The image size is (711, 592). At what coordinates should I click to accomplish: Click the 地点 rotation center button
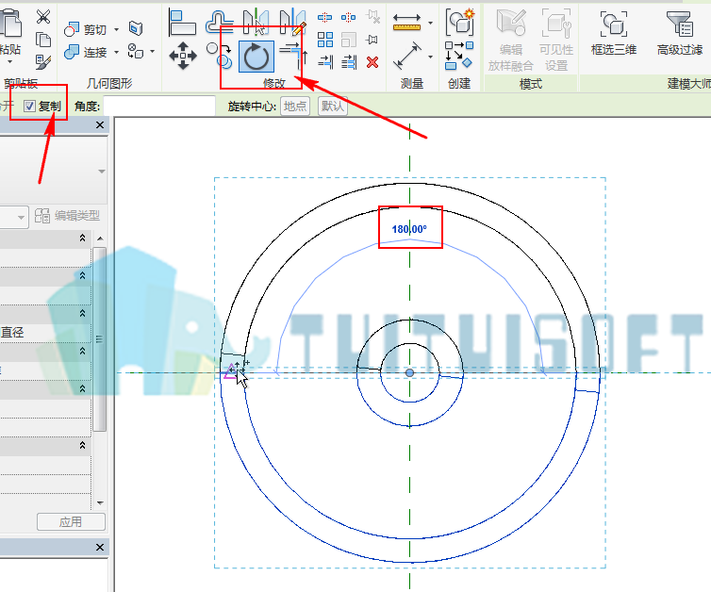295,107
